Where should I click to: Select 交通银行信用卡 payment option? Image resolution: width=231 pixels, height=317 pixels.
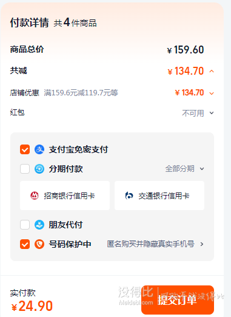click(159, 196)
